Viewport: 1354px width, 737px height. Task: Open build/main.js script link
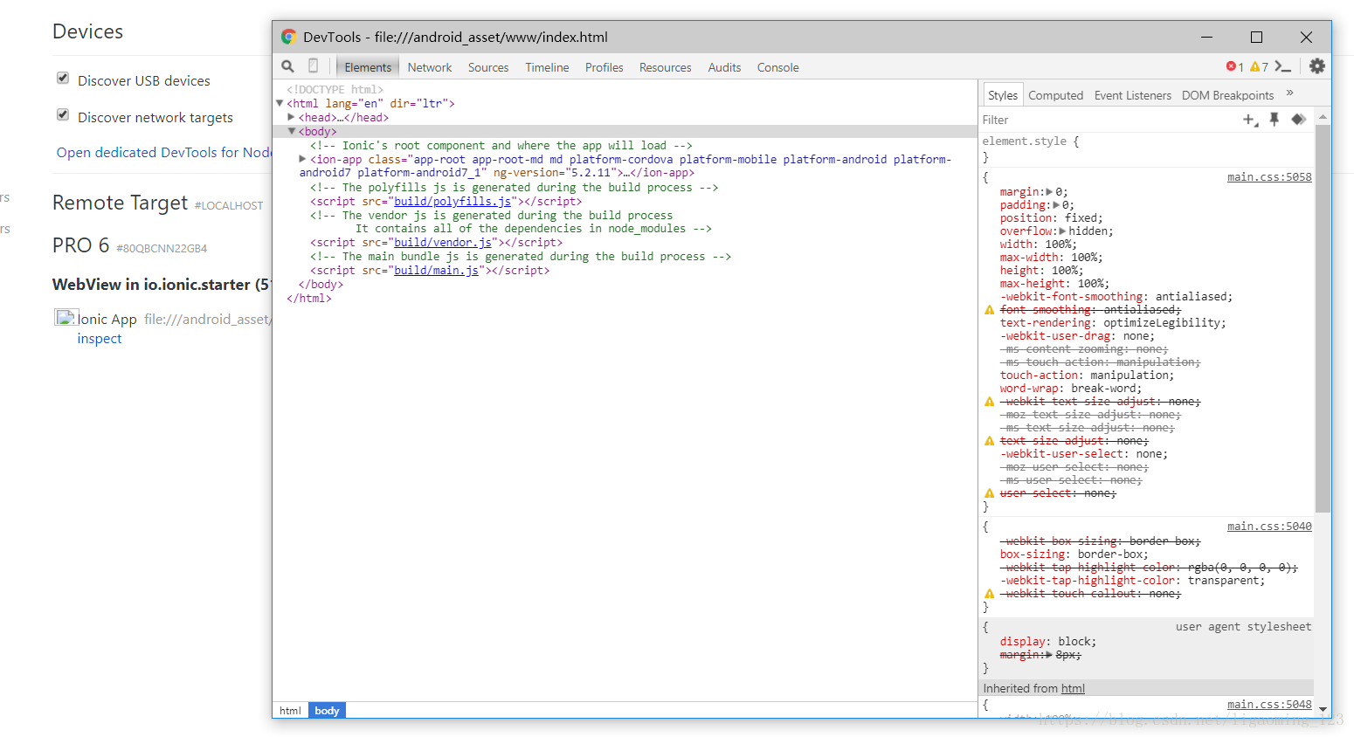pos(436,271)
